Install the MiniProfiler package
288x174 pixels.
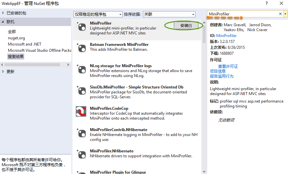pyautogui.click(x=186, y=26)
